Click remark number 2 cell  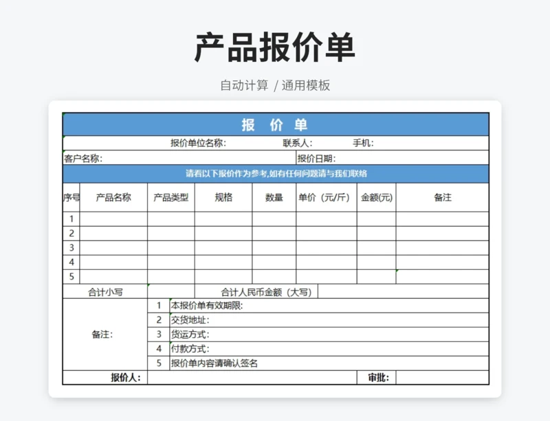tap(159, 320)
